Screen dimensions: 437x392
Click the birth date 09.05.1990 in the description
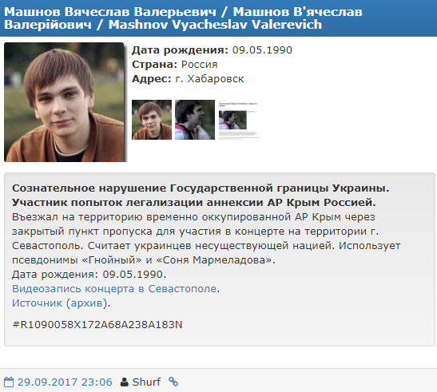133,275
